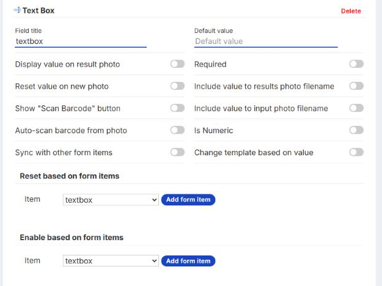Toggle Reset value on new photo
Image resolution: width=382 pixels, height=286 pixels.
pyautogui.click(x=177, y=86)
